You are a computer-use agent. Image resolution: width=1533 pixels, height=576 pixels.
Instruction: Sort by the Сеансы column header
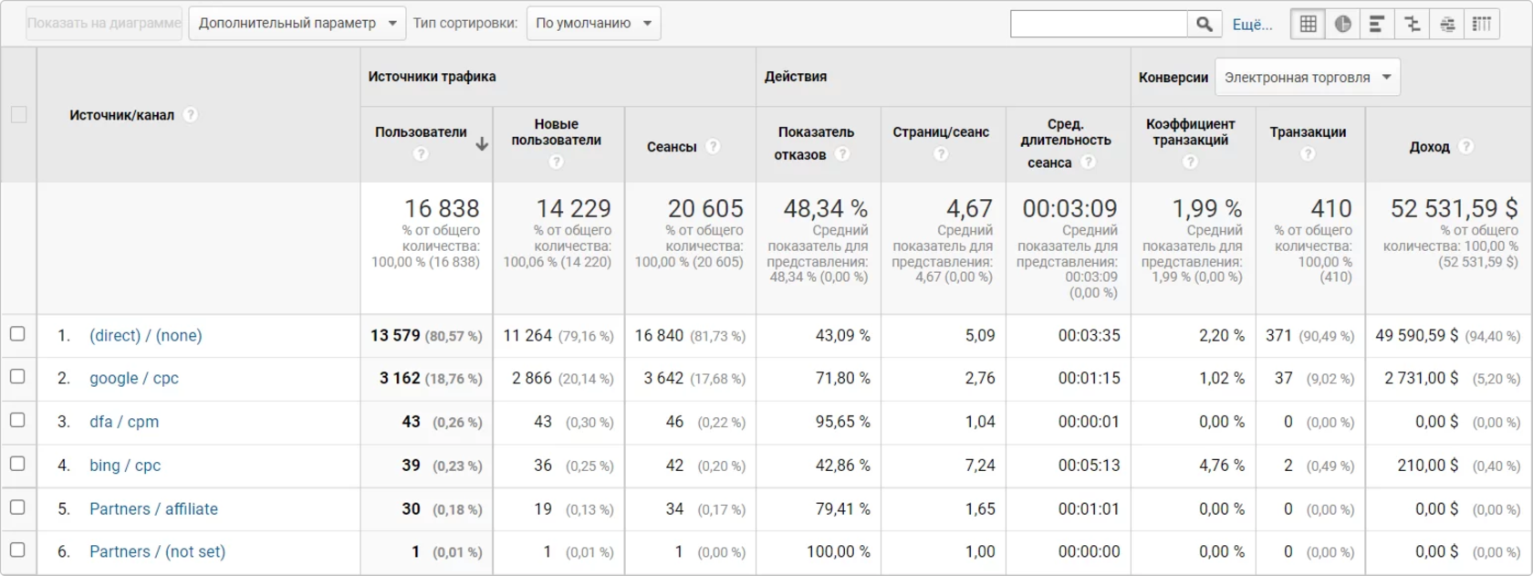coord(672,147)
